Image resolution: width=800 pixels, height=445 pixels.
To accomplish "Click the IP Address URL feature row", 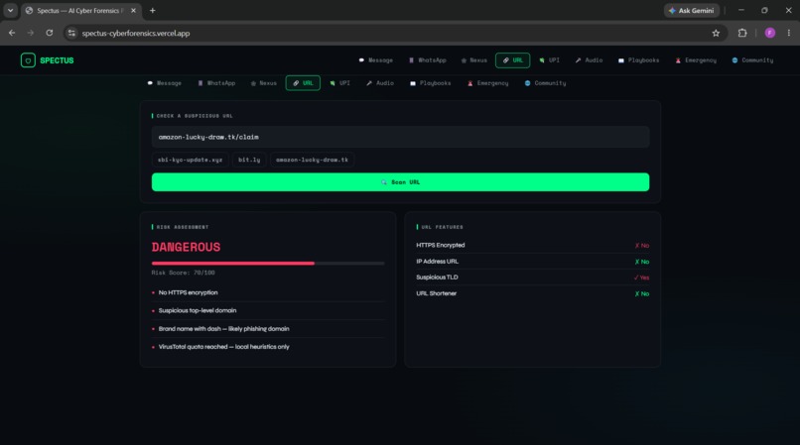I will click(x=533, y=262).
